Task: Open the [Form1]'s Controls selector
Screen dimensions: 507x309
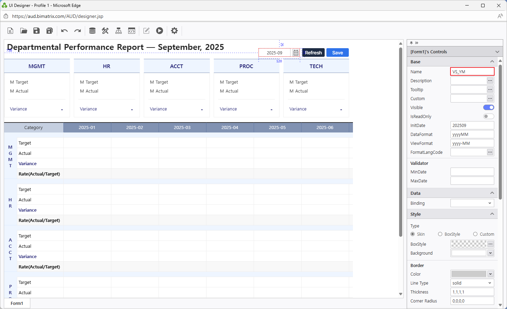Action: pyautogui.click(x=497, y=51)
